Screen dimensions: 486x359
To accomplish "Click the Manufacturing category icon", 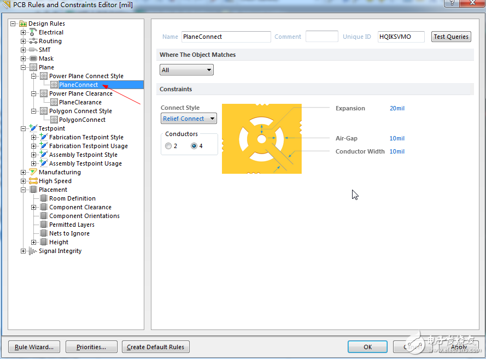I will click(x=33, y=172).
